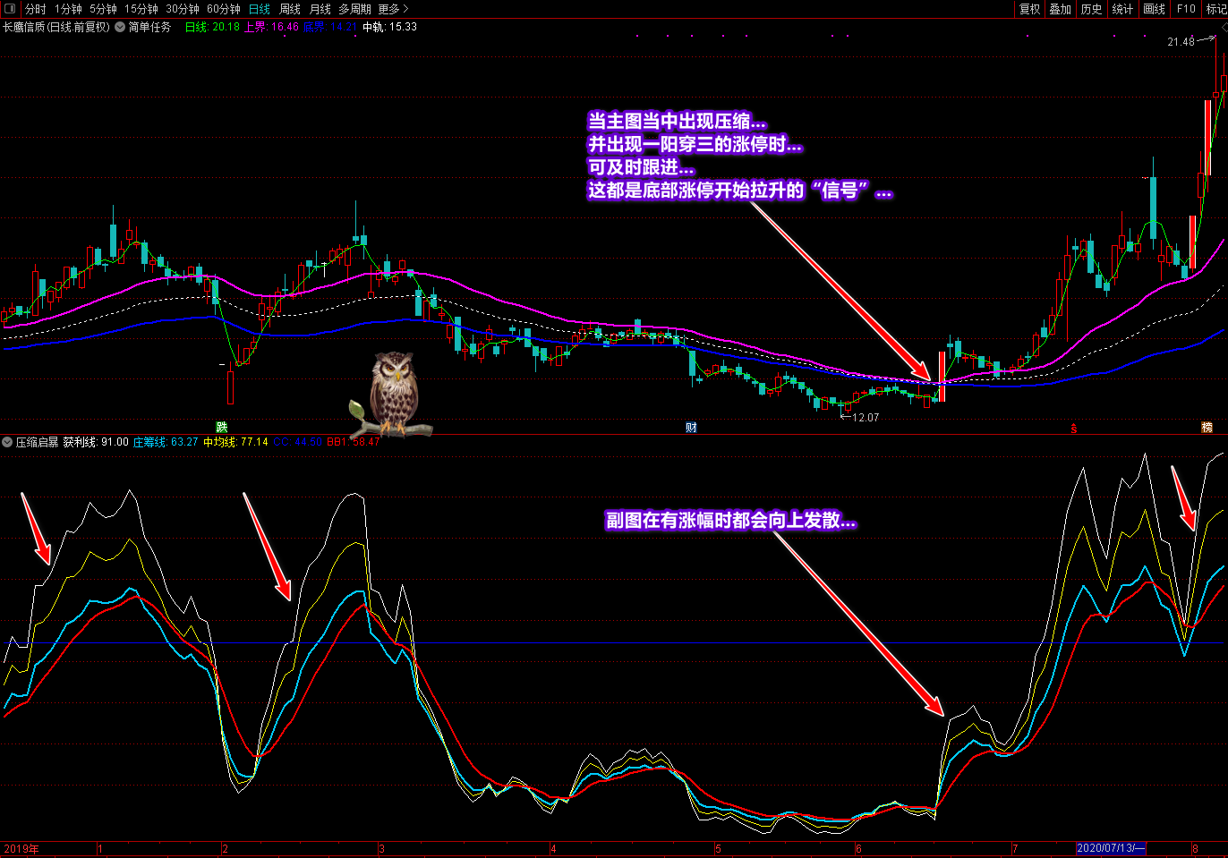Open F10 company information
The image size is (1228, 858).
click(x=1186, y=9)
